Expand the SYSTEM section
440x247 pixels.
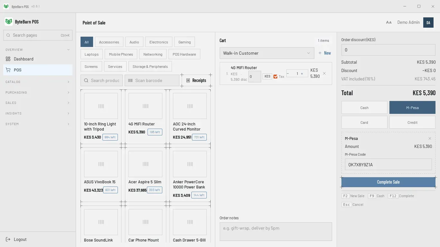(x=38, y=124)
